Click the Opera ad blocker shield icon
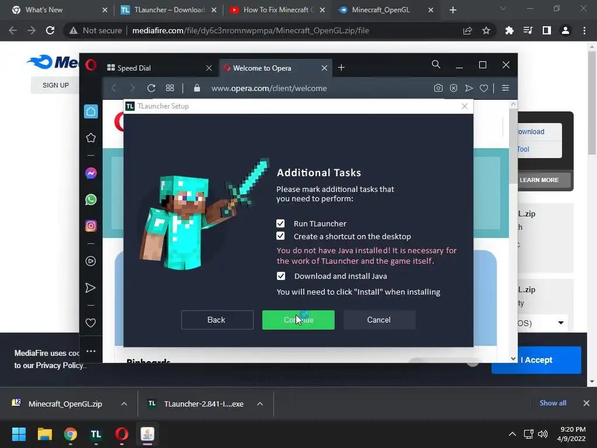This screenshot has height=448, width=597. click(x=454, y=89)
